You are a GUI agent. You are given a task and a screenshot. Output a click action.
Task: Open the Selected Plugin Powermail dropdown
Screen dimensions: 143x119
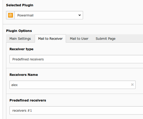49,15
